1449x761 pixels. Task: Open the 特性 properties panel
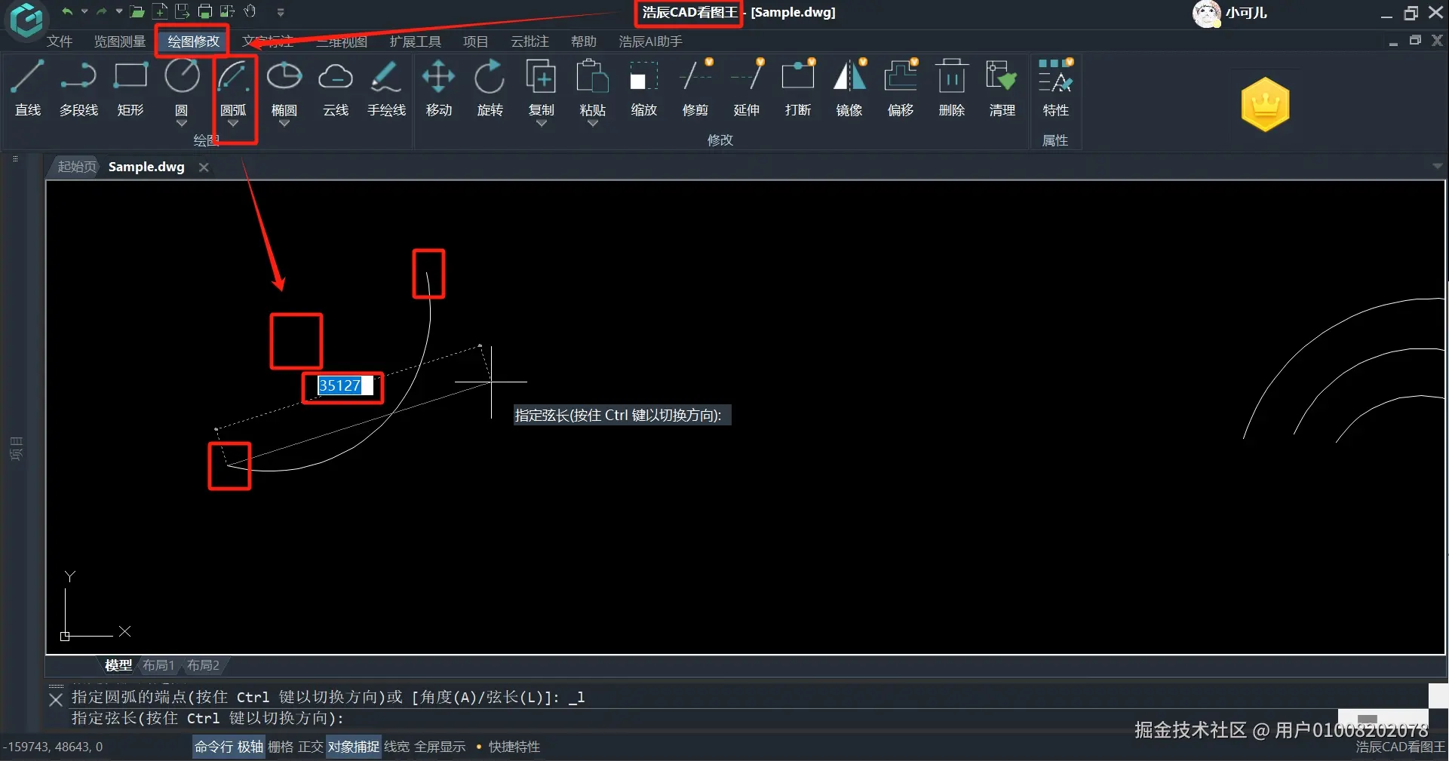1055,88
